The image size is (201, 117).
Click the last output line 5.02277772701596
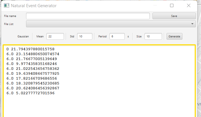30,93
